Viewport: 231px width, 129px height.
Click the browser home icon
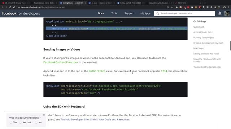(14, 7)
